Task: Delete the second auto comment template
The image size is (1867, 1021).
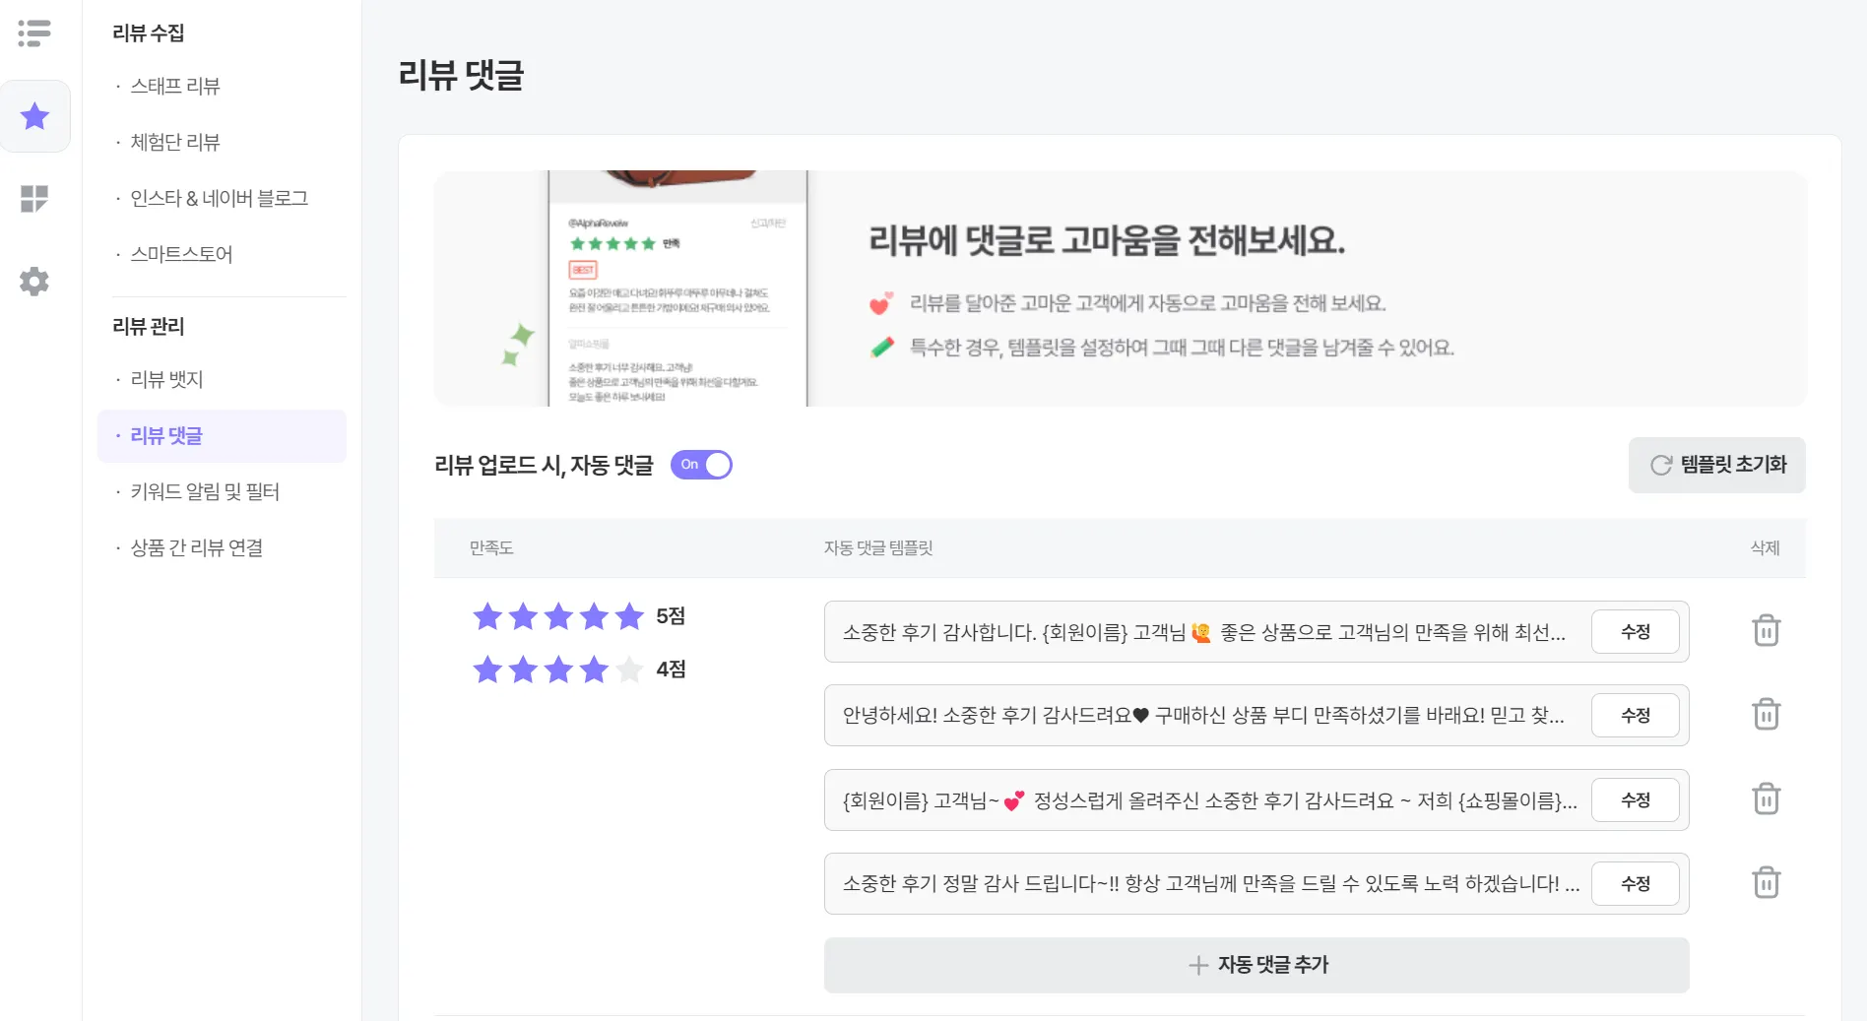Action: click(1766, 714)
